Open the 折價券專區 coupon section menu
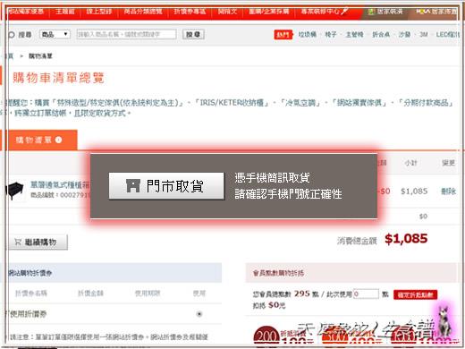465x349 pixels. click(190, 12)
